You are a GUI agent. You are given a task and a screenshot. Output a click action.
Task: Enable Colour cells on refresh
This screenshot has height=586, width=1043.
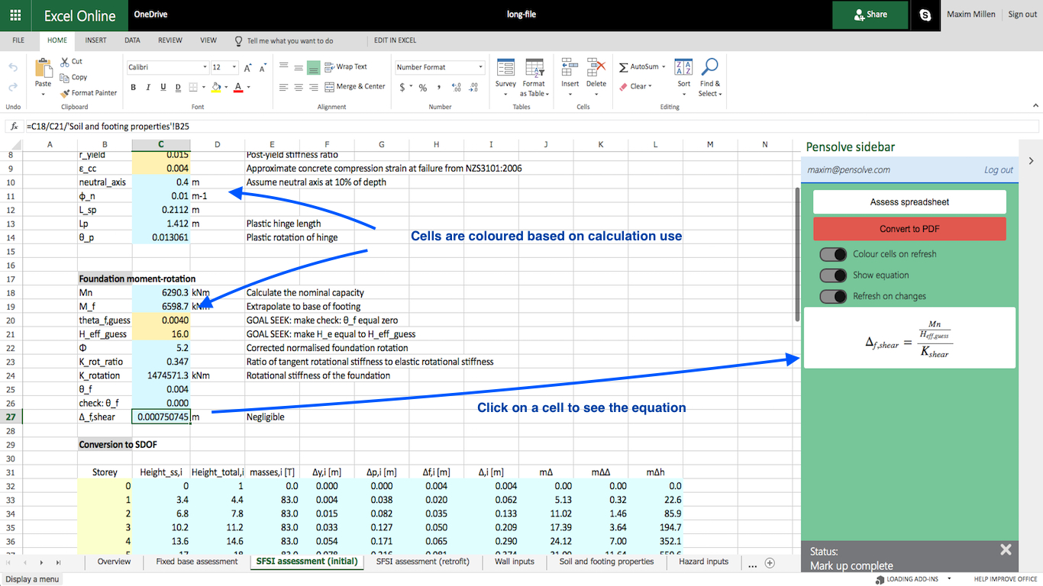point(832,253)
